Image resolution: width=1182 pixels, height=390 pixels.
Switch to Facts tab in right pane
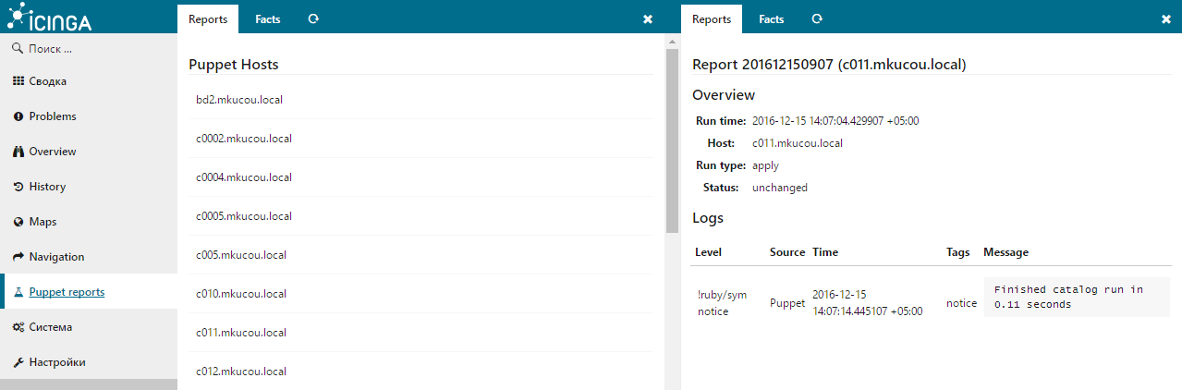[x=772, y=19]
